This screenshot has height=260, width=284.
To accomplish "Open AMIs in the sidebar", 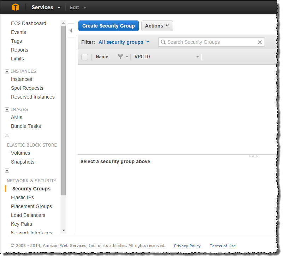I will tap(17, 117).
